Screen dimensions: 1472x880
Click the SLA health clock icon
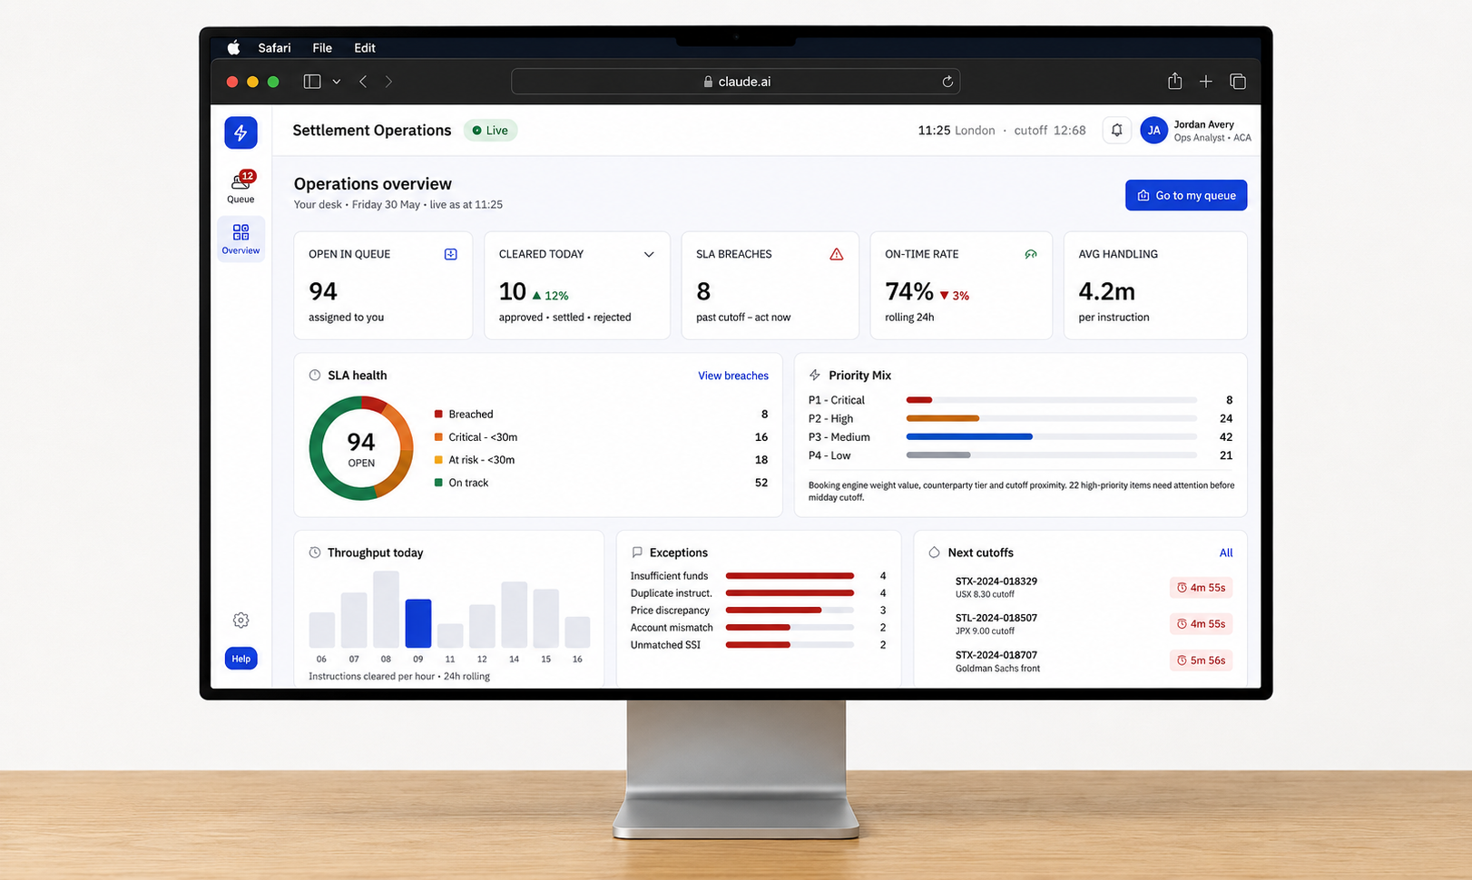point(315,376)
